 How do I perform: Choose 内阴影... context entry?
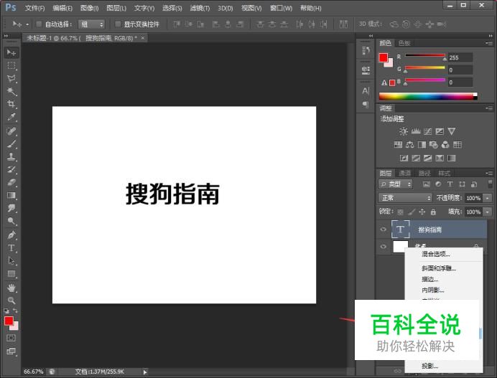click(432, 290)
